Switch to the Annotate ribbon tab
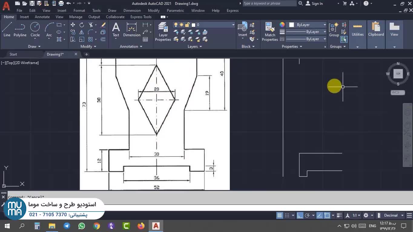413x232 pixels. [x=42, y=17]
